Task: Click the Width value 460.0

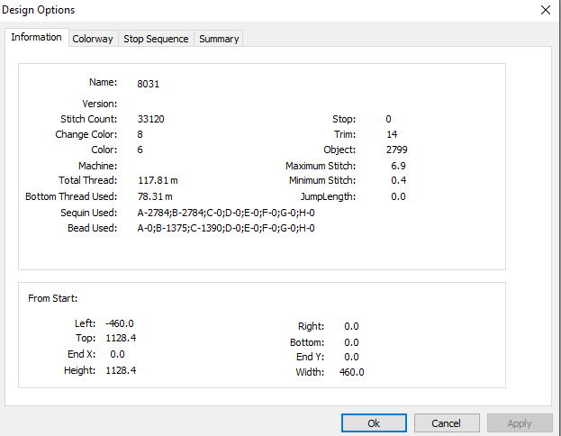Action: (x=351, y=372)
